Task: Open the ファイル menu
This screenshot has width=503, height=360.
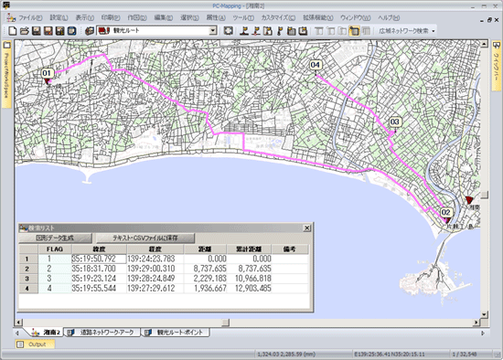Action: pos(30,17)
